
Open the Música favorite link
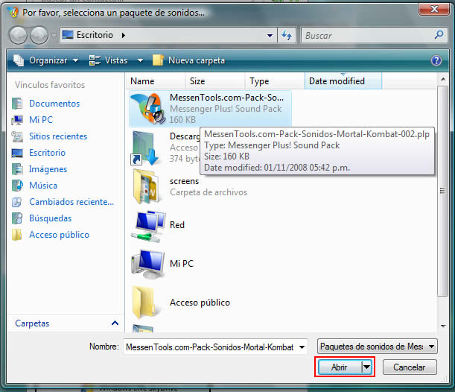coord(43,186)
